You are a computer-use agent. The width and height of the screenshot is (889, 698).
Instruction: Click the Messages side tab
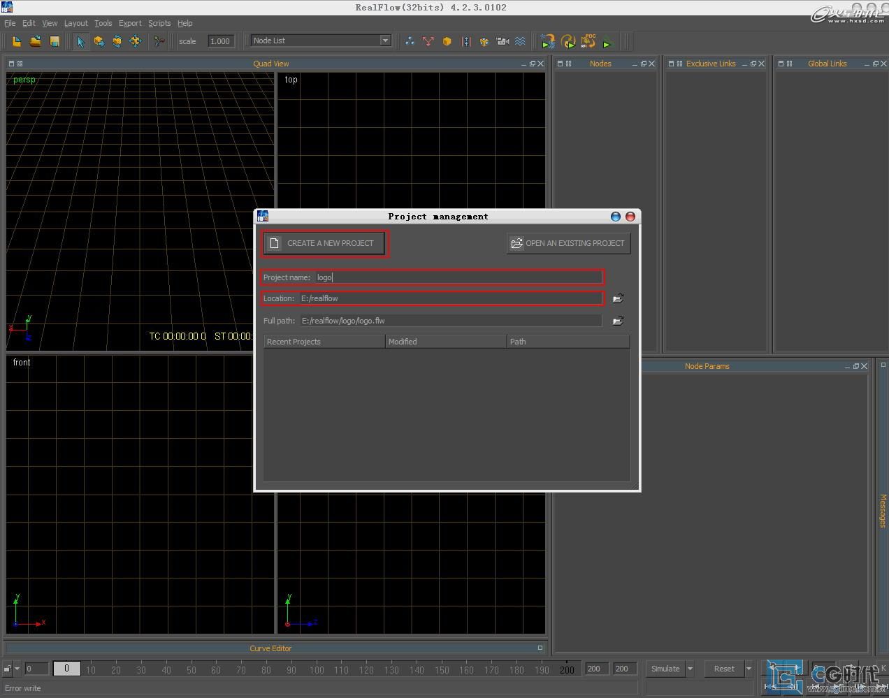coord(883,511)
